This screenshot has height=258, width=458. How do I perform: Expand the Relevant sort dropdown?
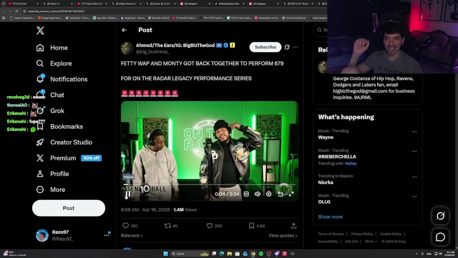pos(132,235)
